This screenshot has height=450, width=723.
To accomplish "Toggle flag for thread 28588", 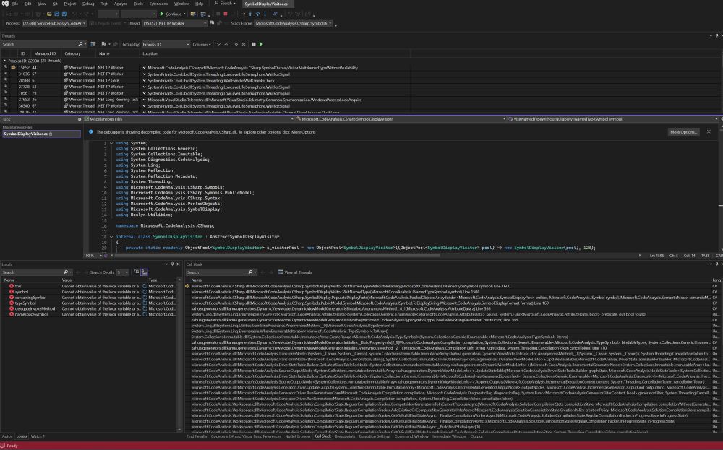I will click(5, 80).
